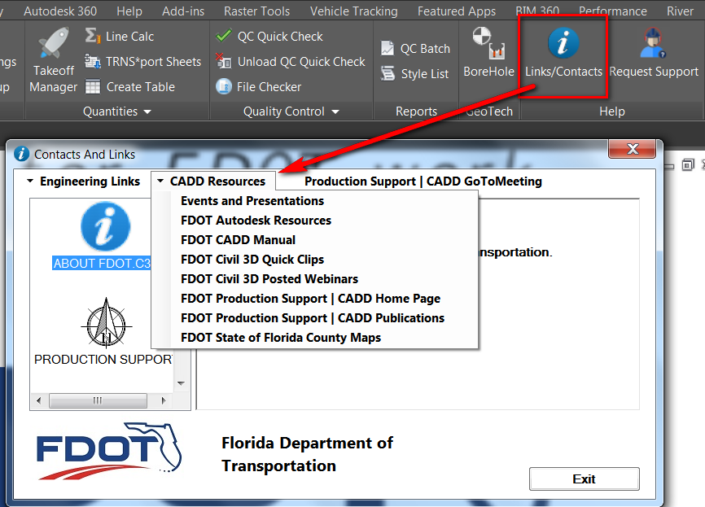Switch to the Raster Tools ribbon tab
Image resolution: width=705 pixels, height=507 pixels.
point(257,11)
